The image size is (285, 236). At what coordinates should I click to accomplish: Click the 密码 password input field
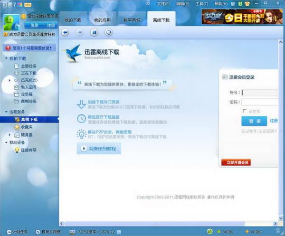260,102
